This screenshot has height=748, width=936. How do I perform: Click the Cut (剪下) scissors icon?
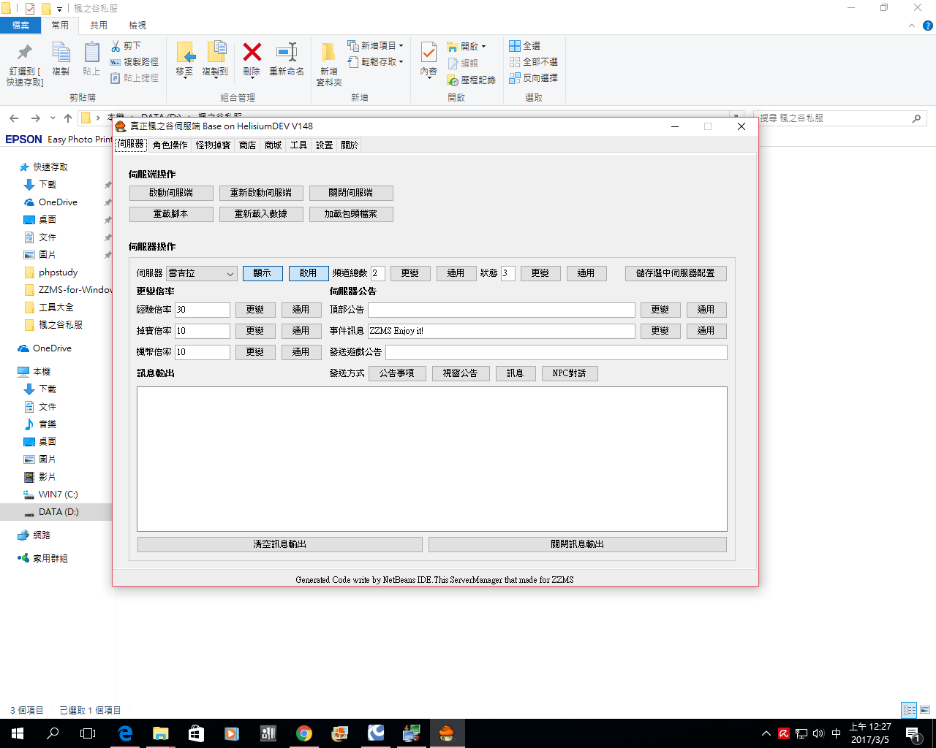click(116, 45)
